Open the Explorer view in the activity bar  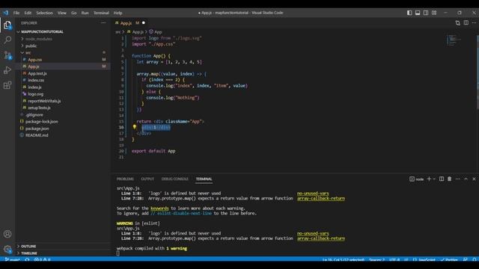[7, 25]
